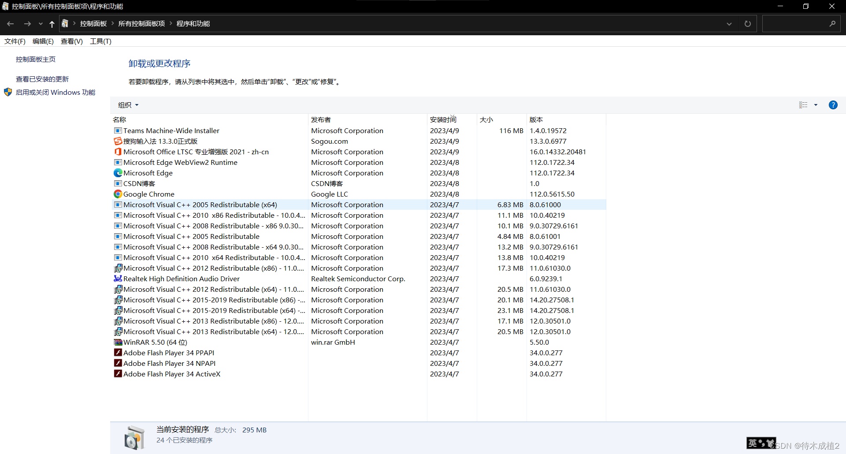Open the 编辑(E) menu
Screen dimensions: 846x454
click(43, 41)
